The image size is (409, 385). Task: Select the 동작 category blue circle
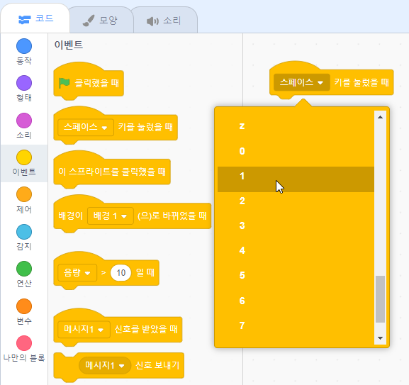24,46
